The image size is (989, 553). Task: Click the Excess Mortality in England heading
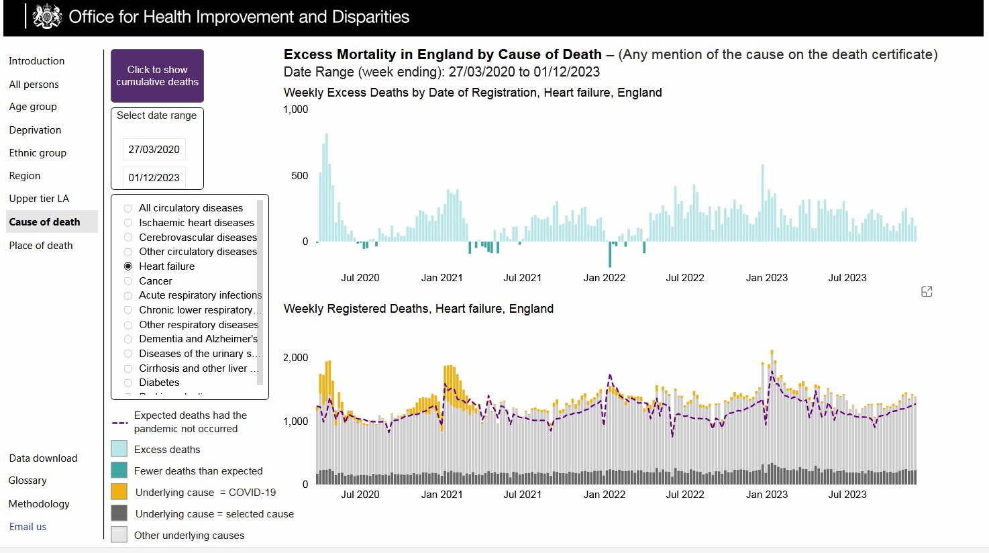click(443, 54)
